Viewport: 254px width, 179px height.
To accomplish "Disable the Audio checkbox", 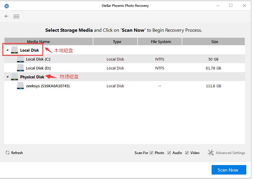I will pyautogui.click(x=170, y=153).
